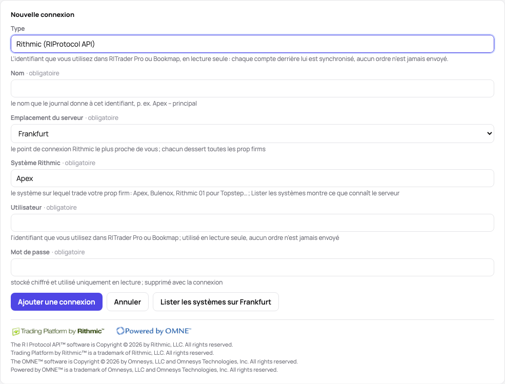Click the hint about point de connexion Rithmic
This screenshot has width=505, height=384.
(x=138, y=149)
